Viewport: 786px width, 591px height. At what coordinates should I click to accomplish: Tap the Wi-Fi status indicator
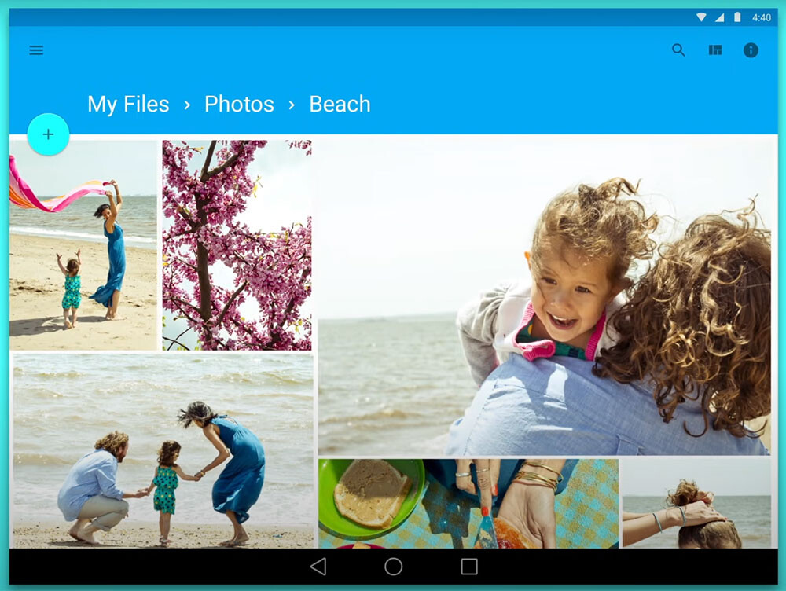(700, 17)
